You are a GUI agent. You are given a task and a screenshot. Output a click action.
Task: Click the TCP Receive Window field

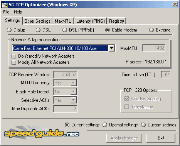coord(65,75)
